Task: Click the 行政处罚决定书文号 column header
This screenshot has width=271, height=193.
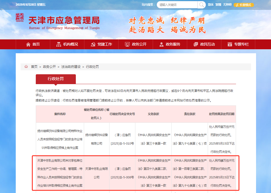Action: 122,114
